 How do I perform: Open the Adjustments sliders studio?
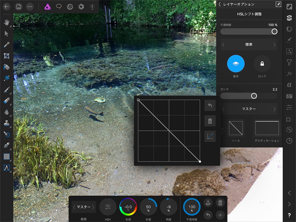289,107
